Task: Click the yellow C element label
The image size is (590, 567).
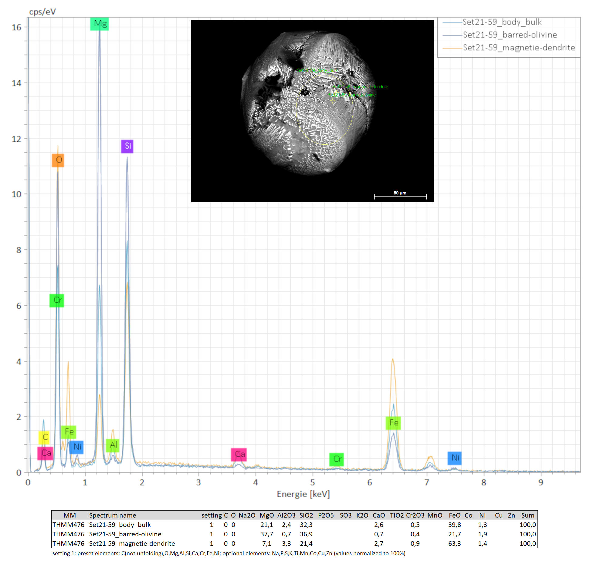Action: [44, 437]
